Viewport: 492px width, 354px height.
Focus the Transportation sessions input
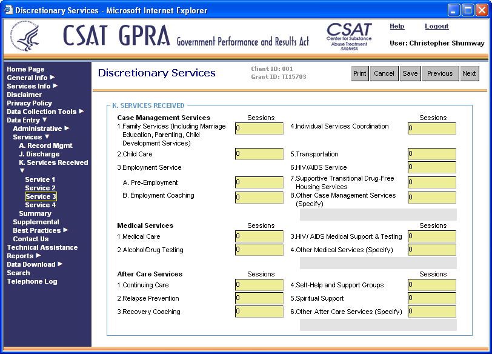coord(431,154)
